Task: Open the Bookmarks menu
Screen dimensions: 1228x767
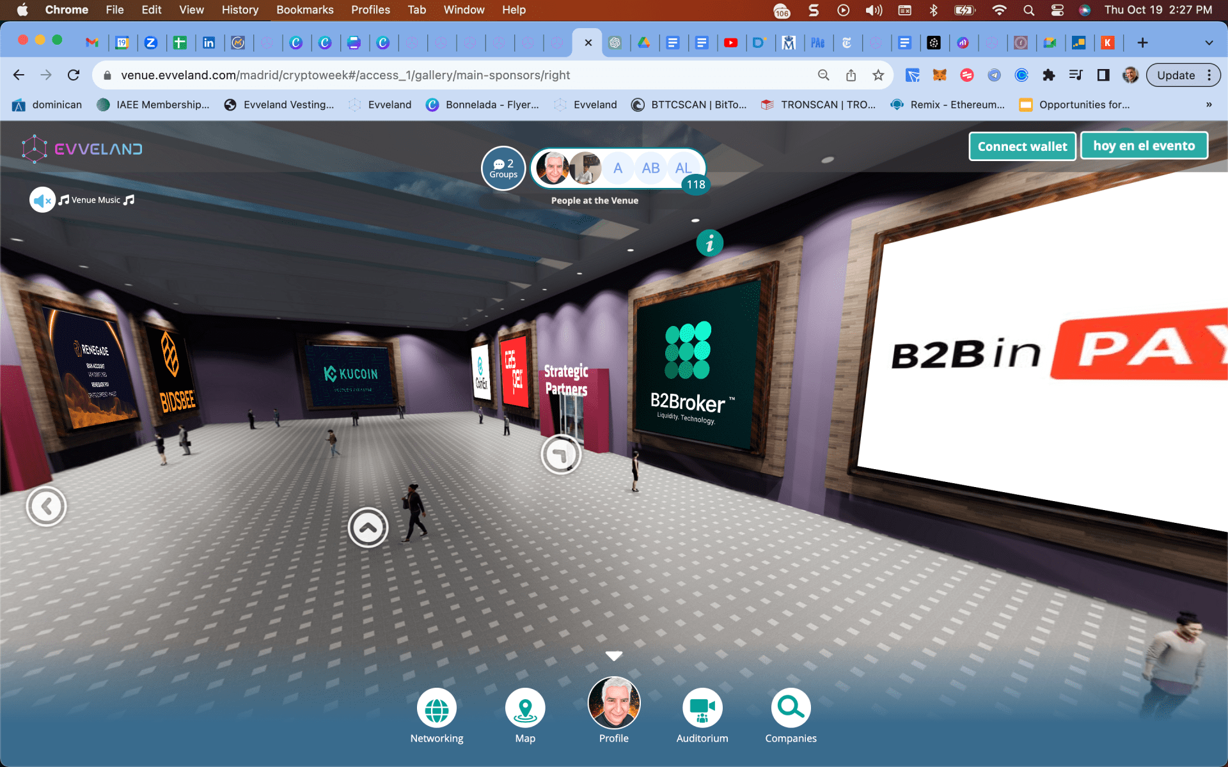Action: (305, 10)
